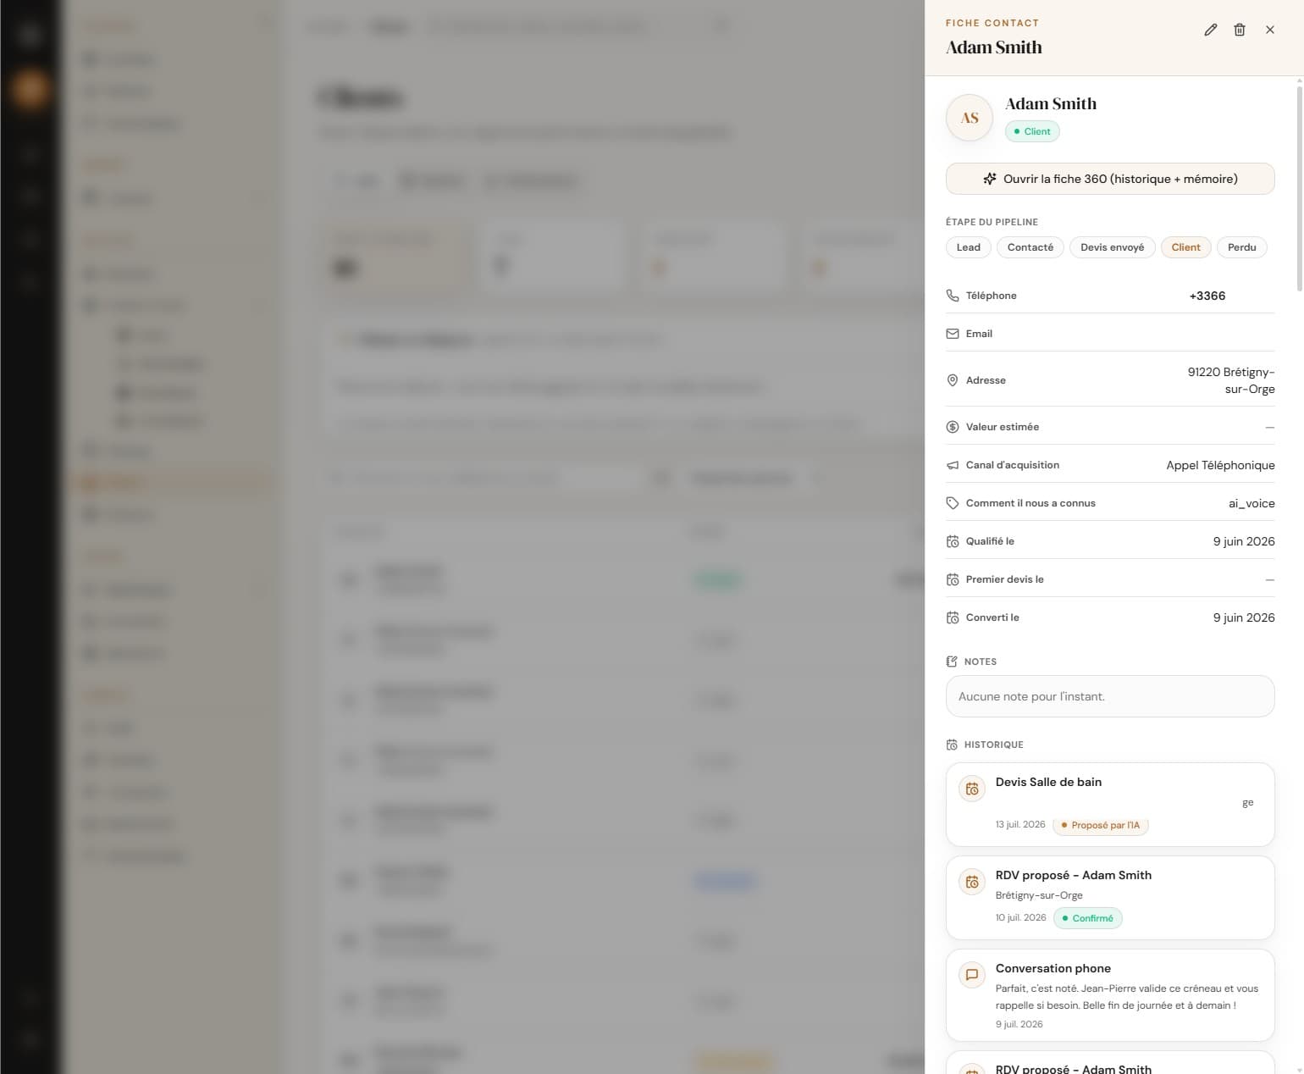Screen dimensions: 1304x1074
Task: Click the AS avatar circle
Action: [970, 118]
